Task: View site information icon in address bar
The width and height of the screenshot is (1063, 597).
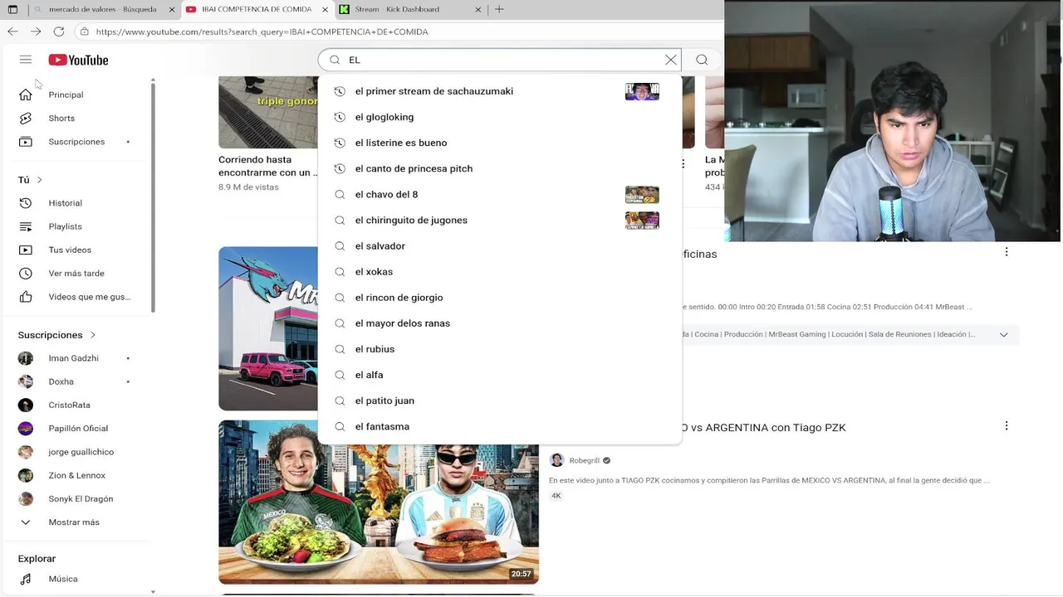Action: [84, 32]
